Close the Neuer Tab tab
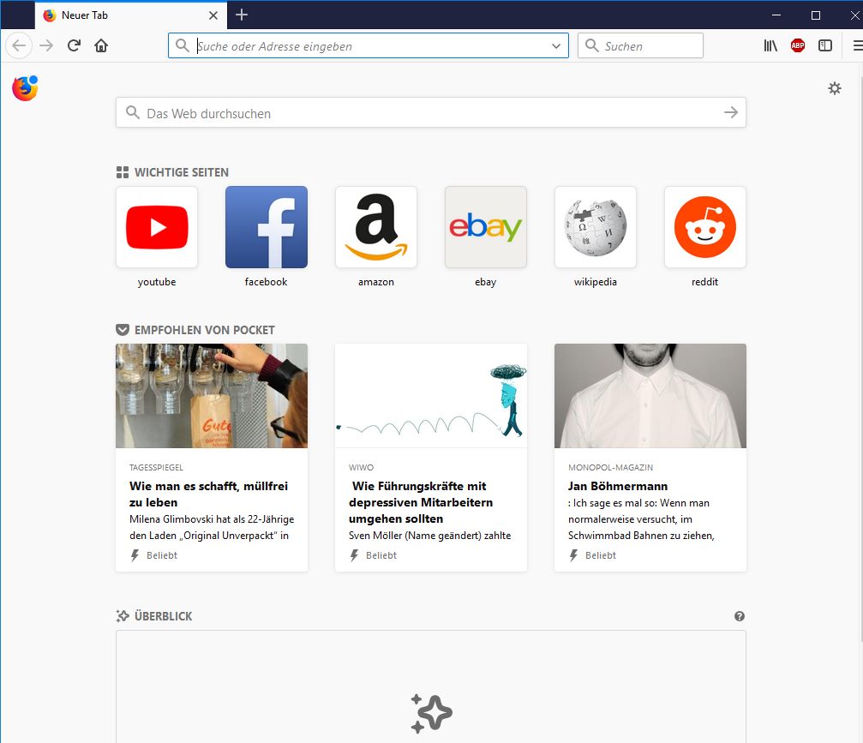863x743 pixels. pyautogui.click(x=213, y=15)
